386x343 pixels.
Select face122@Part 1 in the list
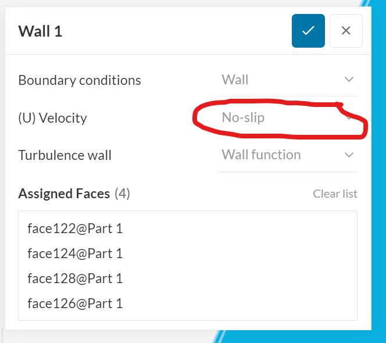coord(75,228)
